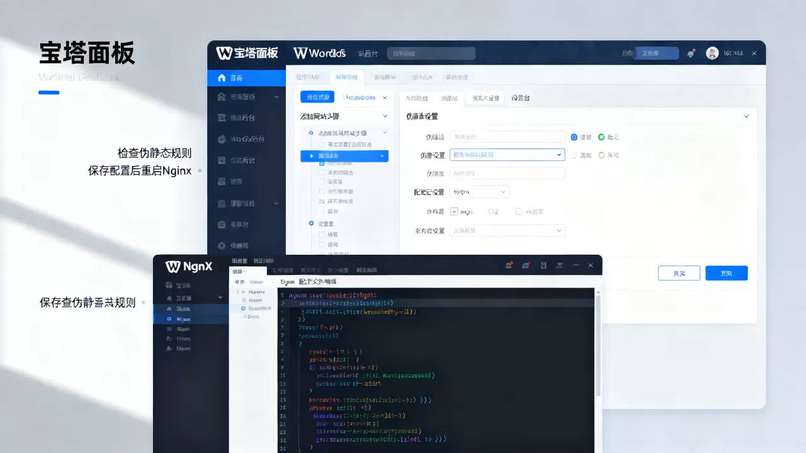Image resolution: width=806 pixels, height=453 pixels.
Task: Select the Hgwnro entry in NgnX file list
Action: point(256,292)
